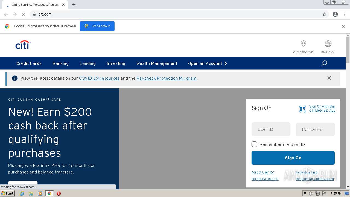The width and height of the screenshot is (350, 197).
Task: Close the Online Banking browser tab
Action: click(64, 5)
